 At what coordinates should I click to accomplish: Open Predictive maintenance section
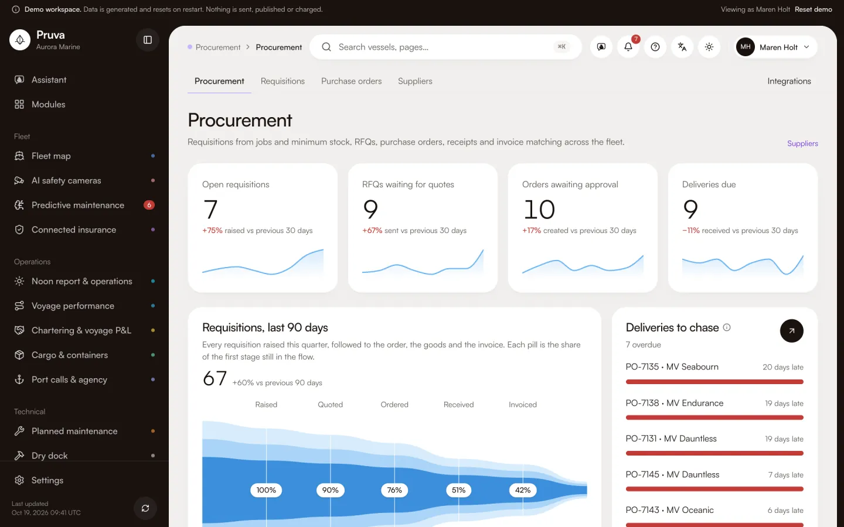(84, 205)
